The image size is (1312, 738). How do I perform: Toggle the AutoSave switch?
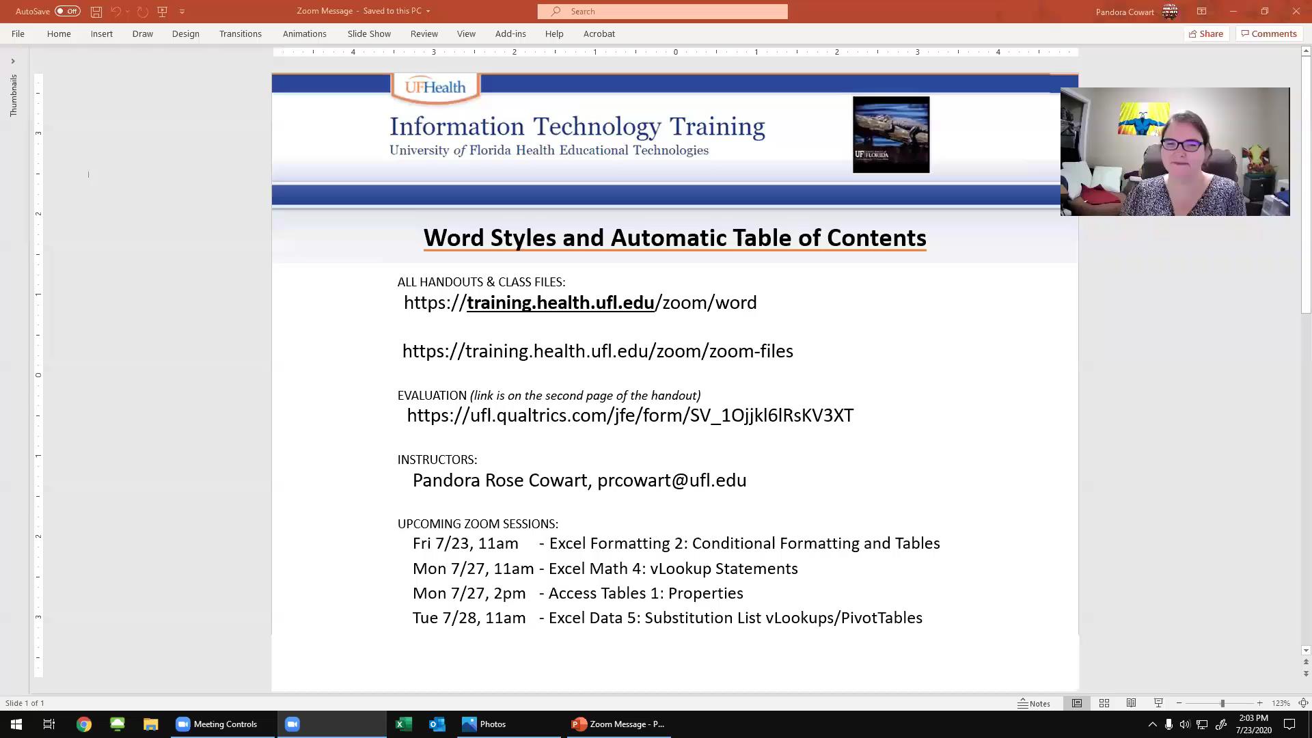point(68,11)
